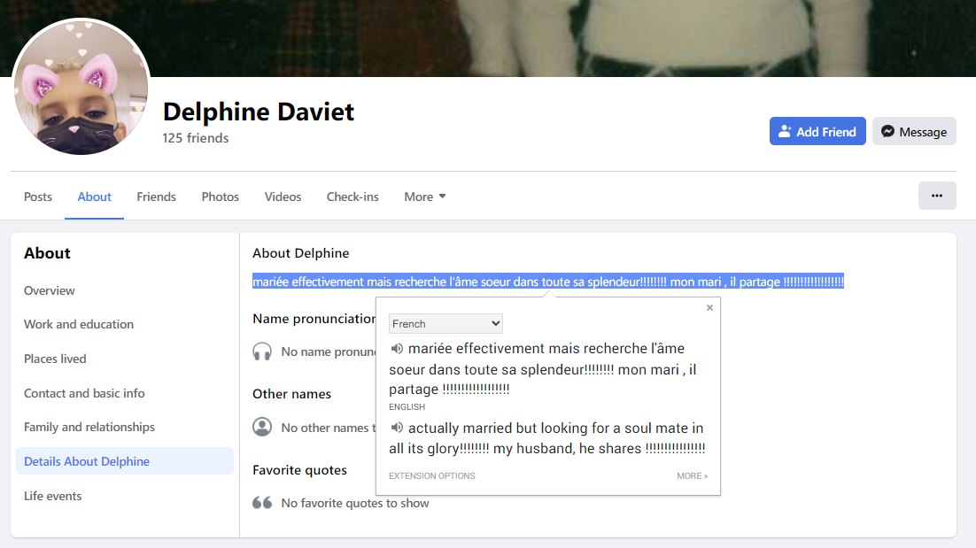The image size is (976, 548).
Task: Click the English translation text in popup
Action: pyautogui.click(x=547, y=438)
